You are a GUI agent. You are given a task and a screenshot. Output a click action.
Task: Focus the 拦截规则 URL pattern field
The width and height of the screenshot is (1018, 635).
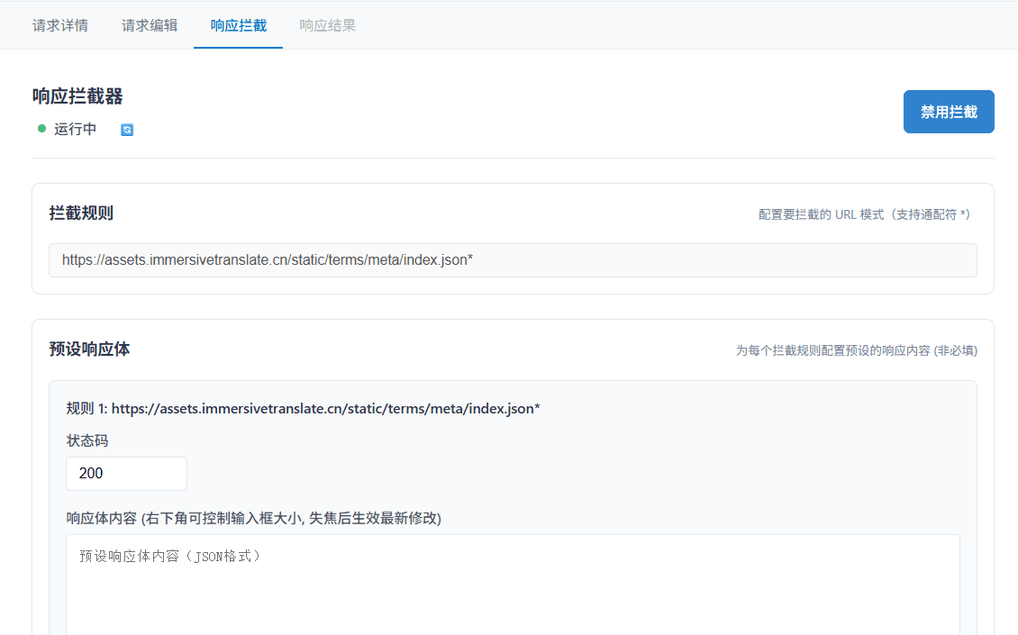click(513, 260)
